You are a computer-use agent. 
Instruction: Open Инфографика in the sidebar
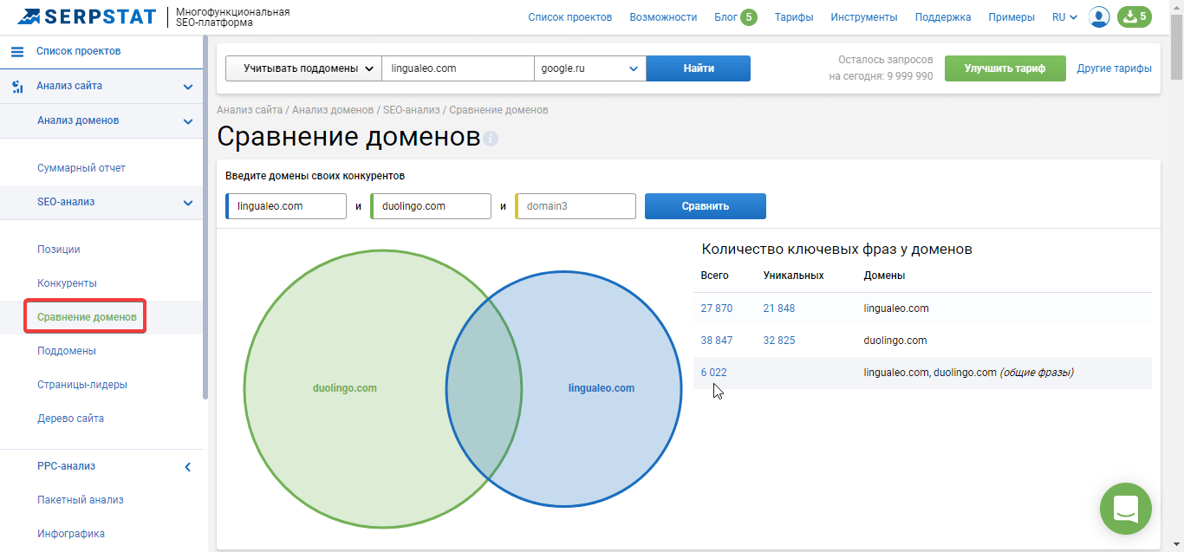[x=71, y=534]
